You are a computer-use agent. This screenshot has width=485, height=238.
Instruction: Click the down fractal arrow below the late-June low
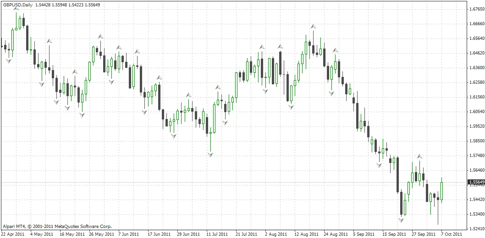click(x=174, y=135)
